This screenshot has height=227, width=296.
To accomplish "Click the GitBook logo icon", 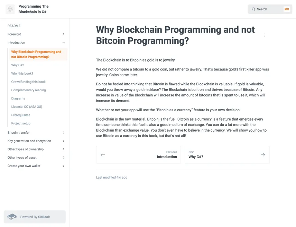I will click(12, 217).
